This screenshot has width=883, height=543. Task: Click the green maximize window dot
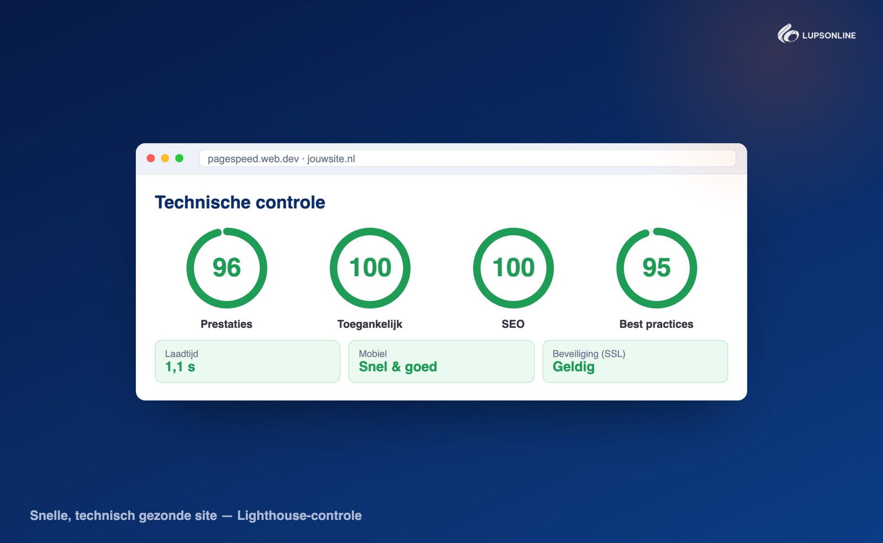click(x=179, y=158)
